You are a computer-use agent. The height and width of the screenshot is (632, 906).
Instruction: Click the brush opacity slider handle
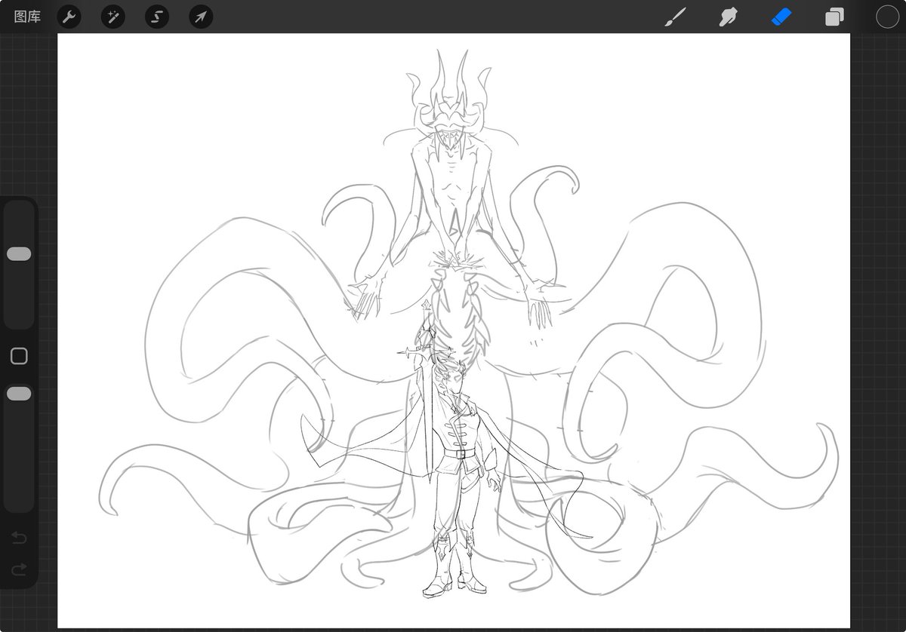(19, 394)
